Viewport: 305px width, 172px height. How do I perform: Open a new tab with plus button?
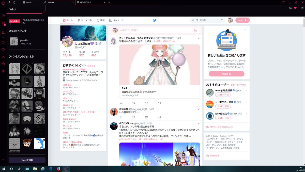tap(109, 2)
